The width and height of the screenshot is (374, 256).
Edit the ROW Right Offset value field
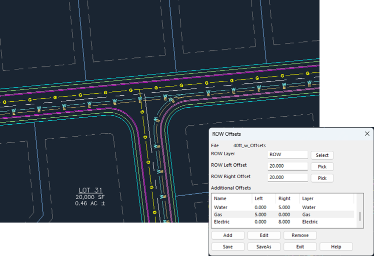[287, 178]
